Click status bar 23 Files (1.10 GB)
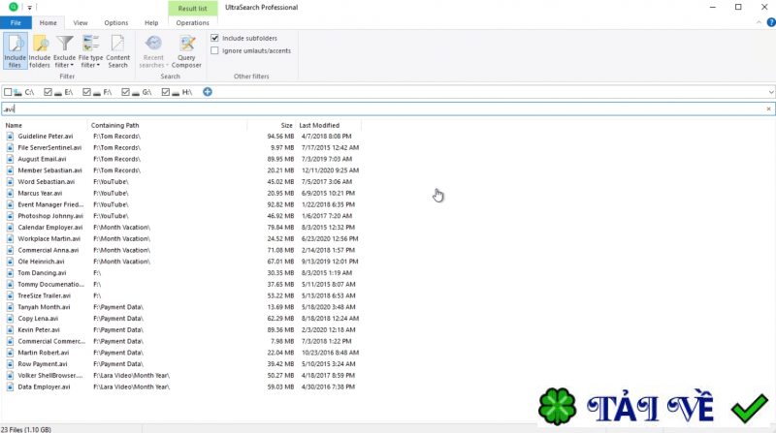Screen dimensions: 776x433 pos(26,429)
